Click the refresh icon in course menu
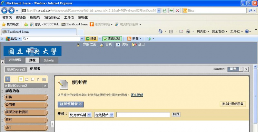258x132 pixels. (x=38, y=79)
